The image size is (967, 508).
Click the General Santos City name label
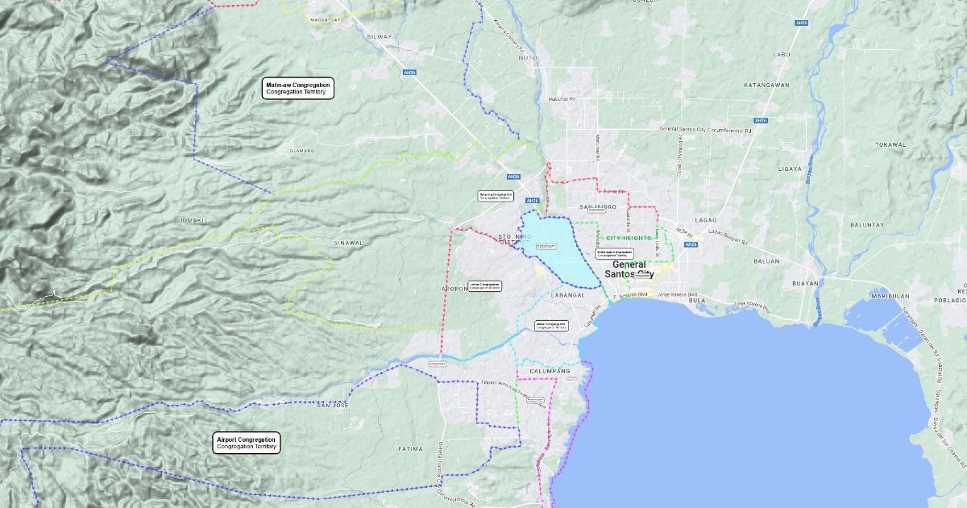[x=629, y=269]
